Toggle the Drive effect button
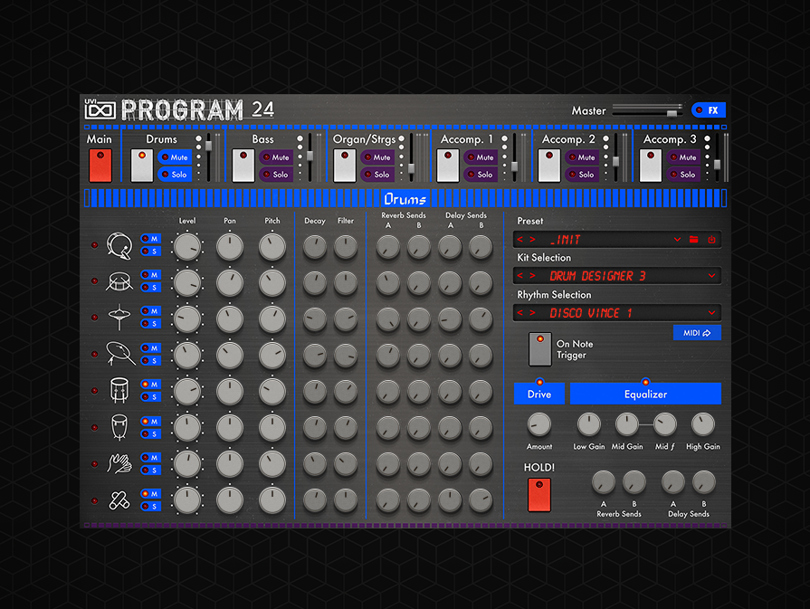Image resolution: width=810 pixels, height=609 pixels. (539, 394)
